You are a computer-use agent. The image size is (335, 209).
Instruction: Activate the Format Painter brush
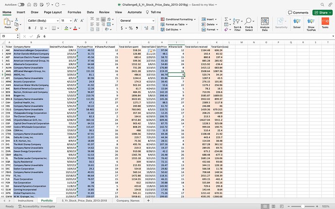point(17,29)
